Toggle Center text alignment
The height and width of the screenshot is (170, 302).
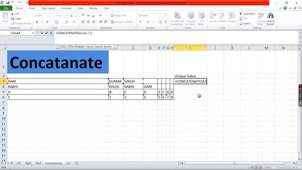tap(88, 22)
